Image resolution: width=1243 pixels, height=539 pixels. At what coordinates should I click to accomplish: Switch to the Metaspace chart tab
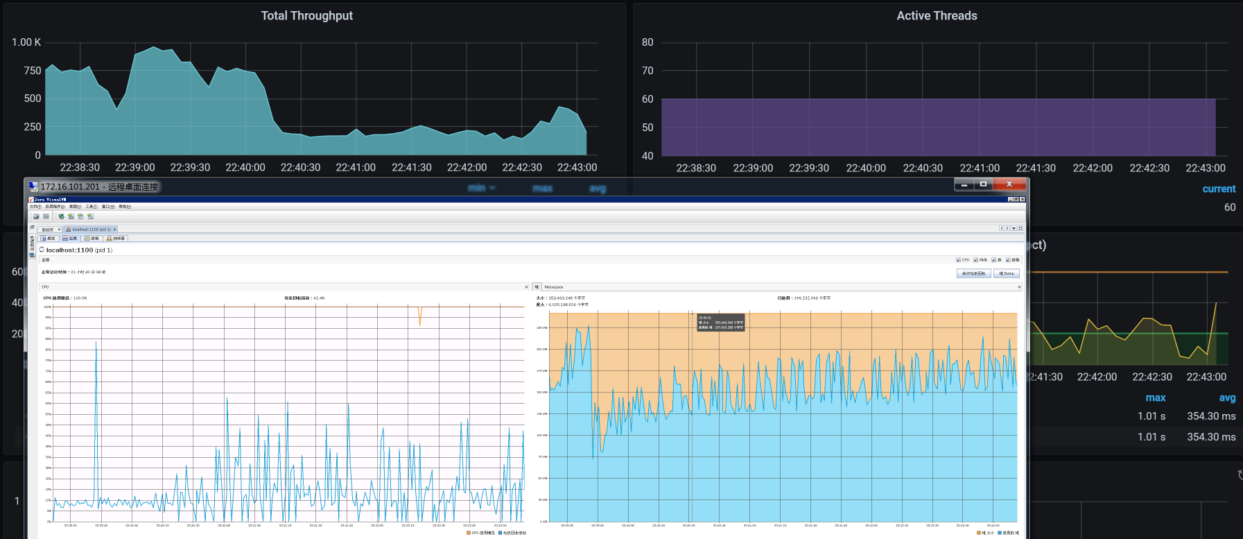(x=553, y=286)
